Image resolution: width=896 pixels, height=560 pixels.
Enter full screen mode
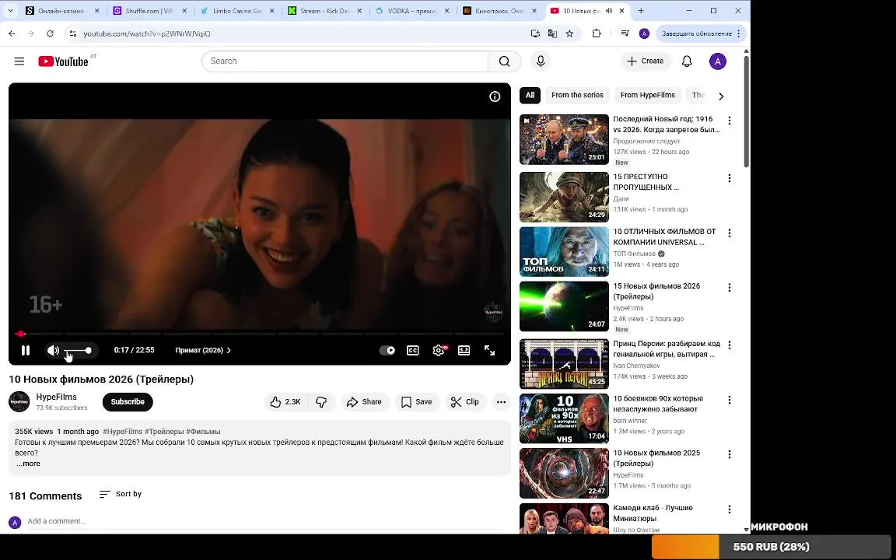pyautogui.click(x=490, y=350)
